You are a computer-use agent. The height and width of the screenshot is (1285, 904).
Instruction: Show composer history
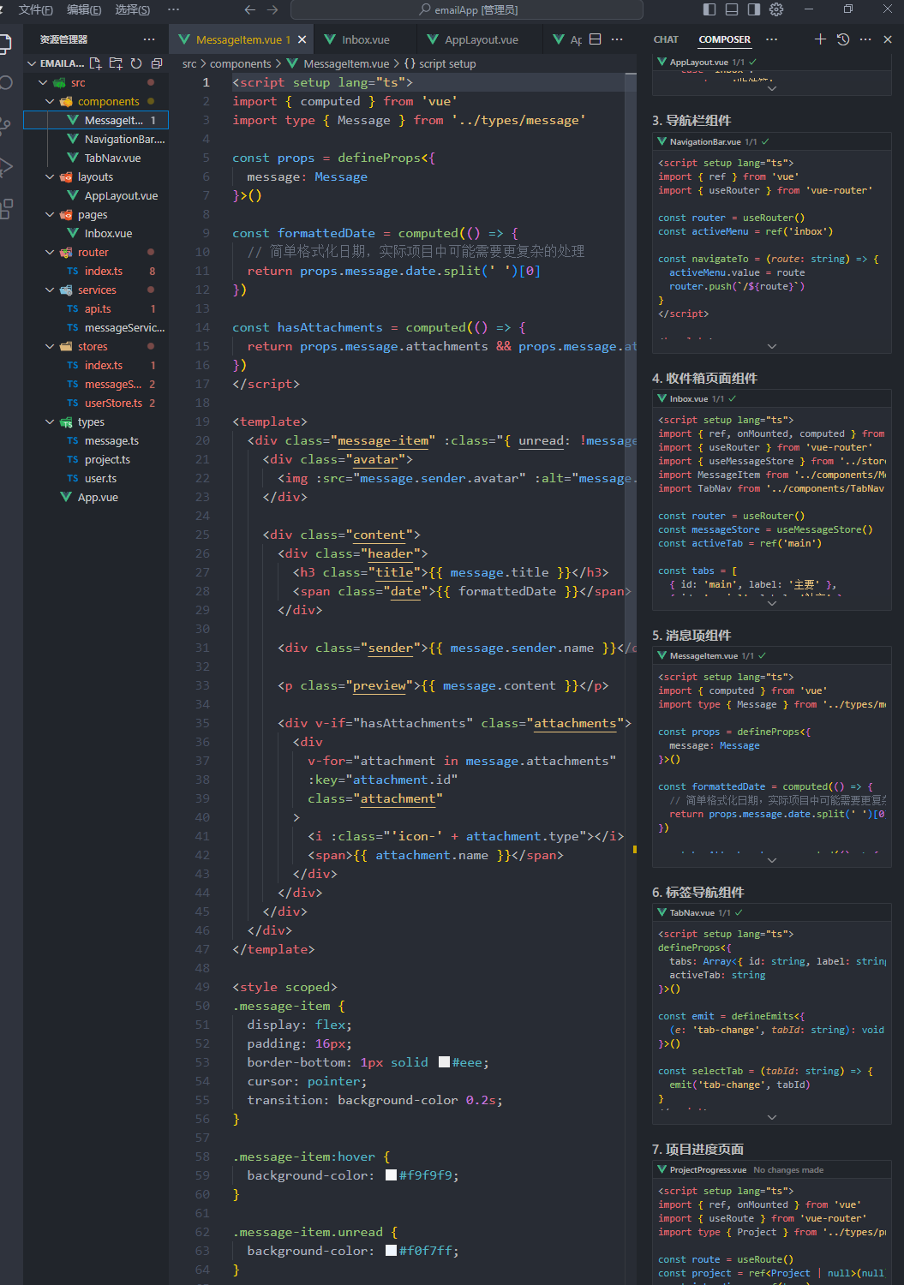click(843, 39)
